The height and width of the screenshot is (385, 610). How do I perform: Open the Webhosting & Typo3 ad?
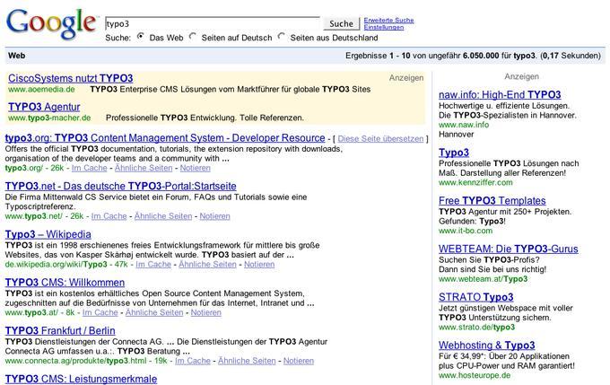[487, 346]
